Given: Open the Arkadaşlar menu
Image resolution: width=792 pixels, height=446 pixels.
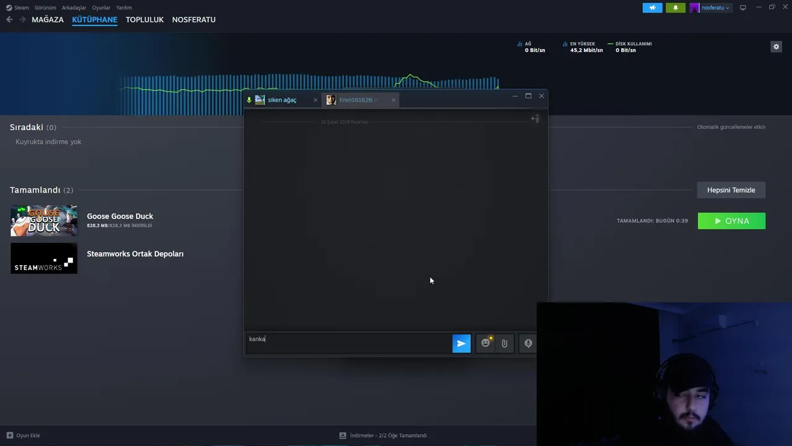Looking at the screenshot, I should pyautogui.click(x=74, y=7).
